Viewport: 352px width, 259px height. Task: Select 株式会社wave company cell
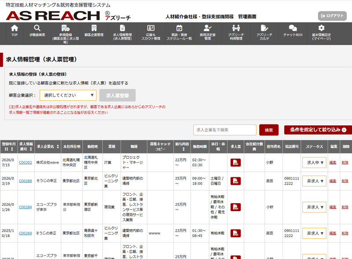pos(48,163)
